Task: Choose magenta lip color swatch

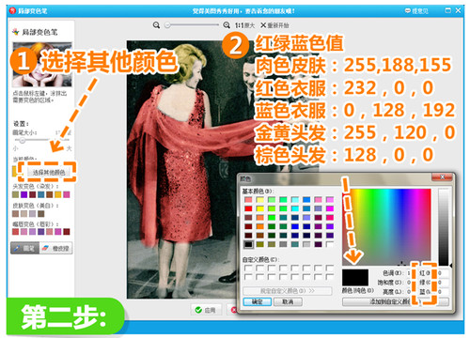Action: [58, 232]
